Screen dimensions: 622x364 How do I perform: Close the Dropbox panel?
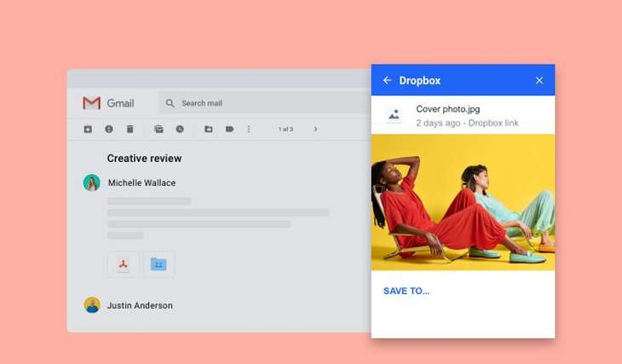coord(538,80)
